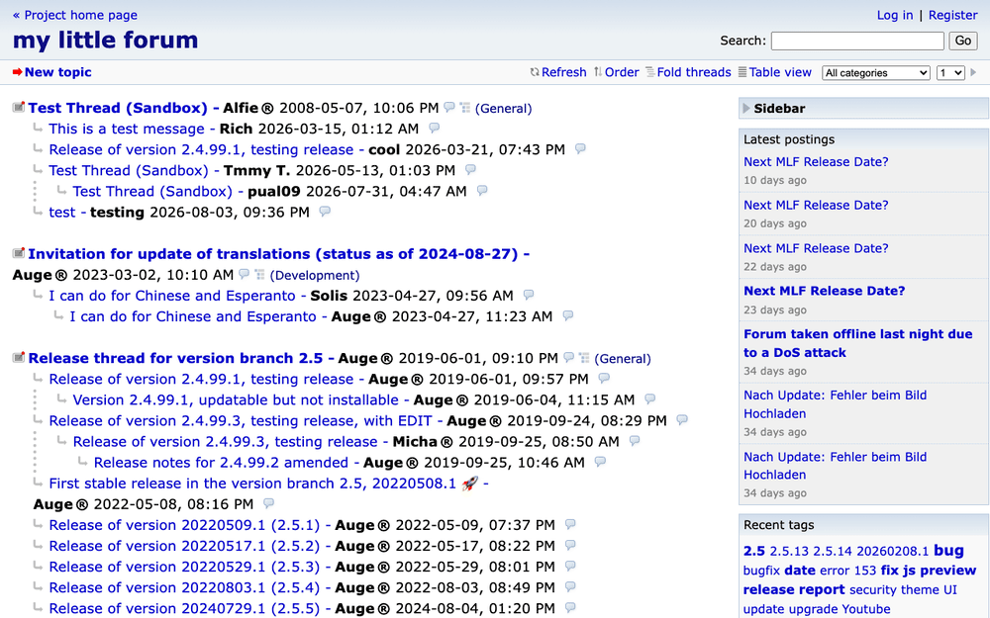The height and width of the screenshot is (618, 990).
Task: Focus the Search input field
Action: click(857, 41)
